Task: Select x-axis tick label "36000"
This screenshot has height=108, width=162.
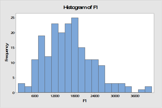Action: [135, 96]
